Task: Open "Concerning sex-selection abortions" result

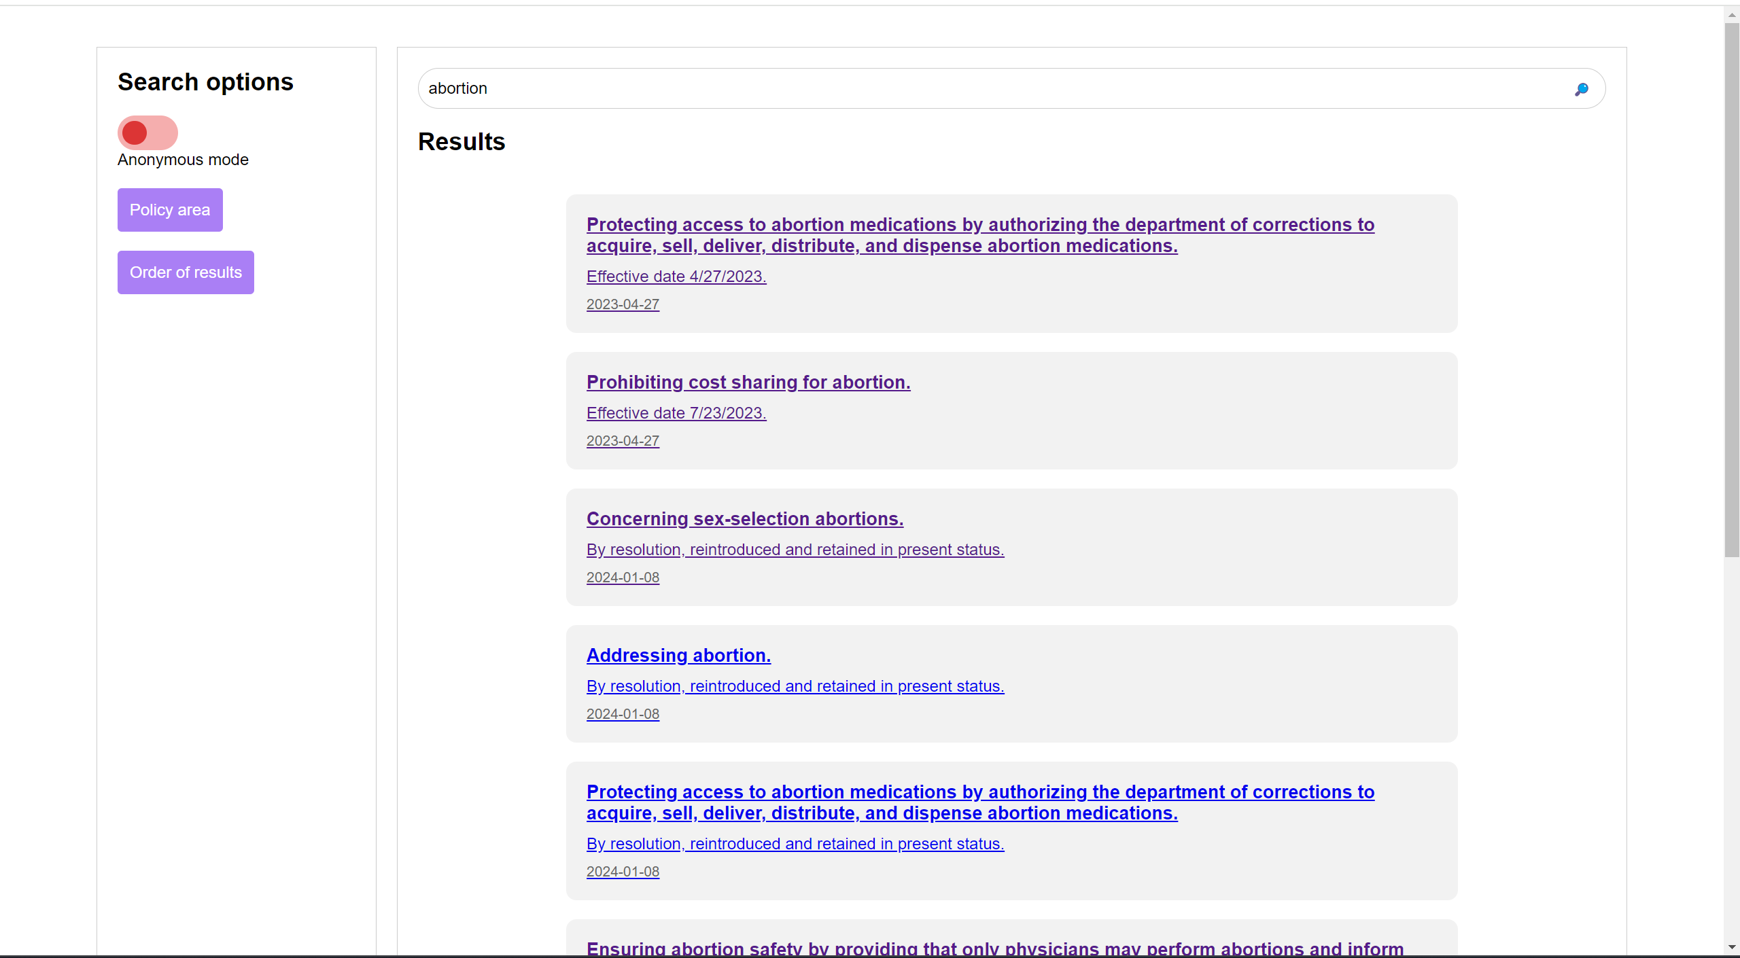Action: click(744, 519)
